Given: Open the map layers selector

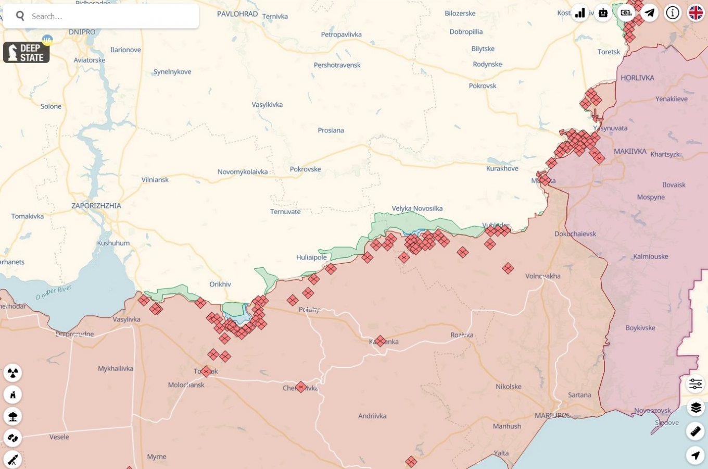Looking at the screenshot, I should [x=696, y=408].
